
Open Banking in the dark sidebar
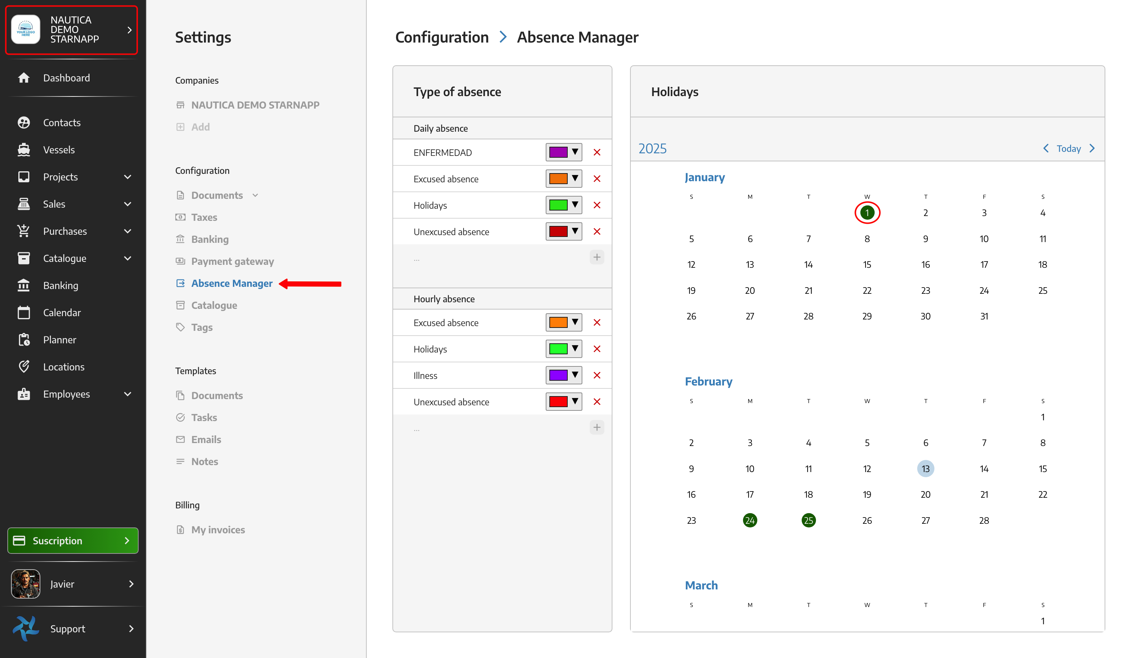[x=61, y=285]
